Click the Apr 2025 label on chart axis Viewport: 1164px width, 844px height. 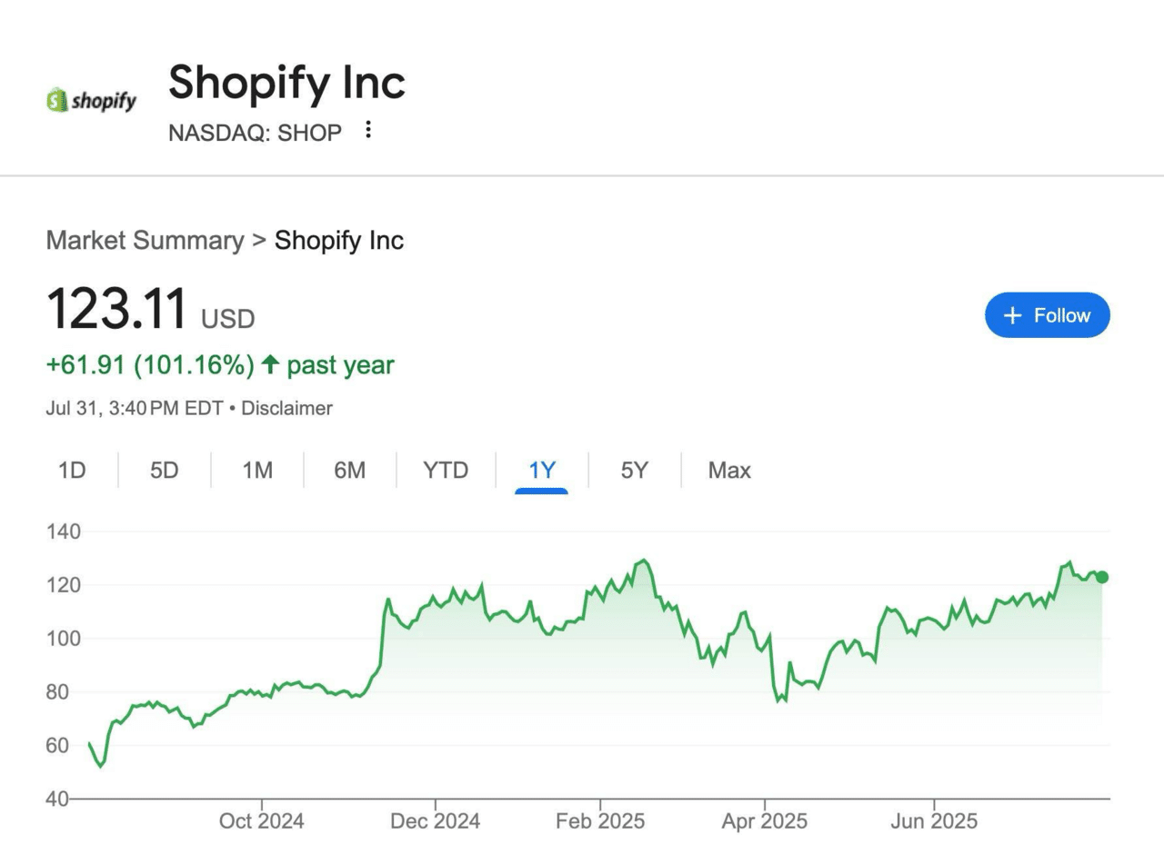pyautogui.click(x=764, y=821)
